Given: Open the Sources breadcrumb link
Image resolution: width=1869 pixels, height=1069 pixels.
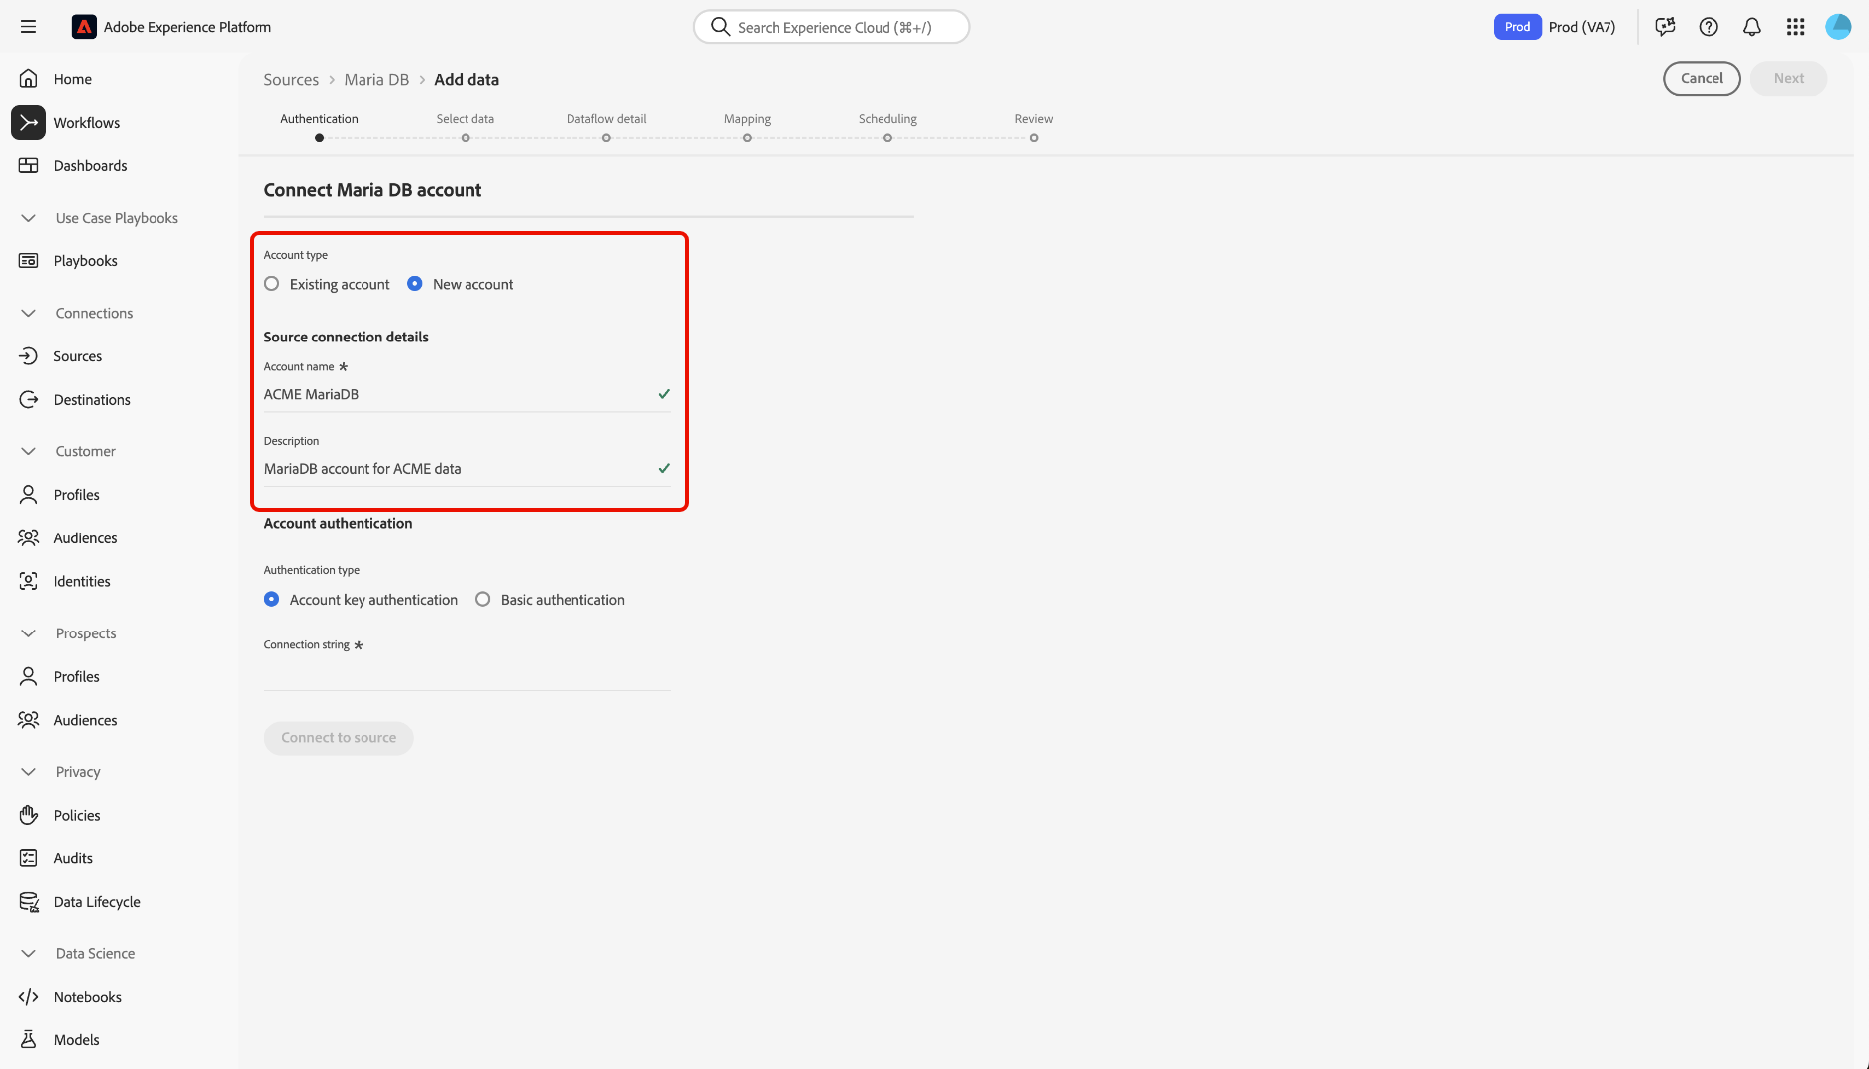Looking at the screenshot, I should tap(291, 80).
